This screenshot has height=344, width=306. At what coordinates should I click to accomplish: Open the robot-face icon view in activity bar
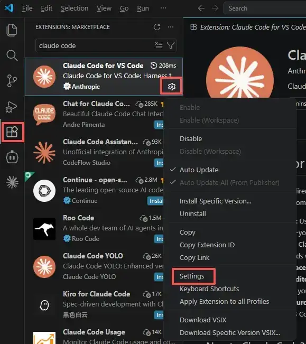pos(12,157)
